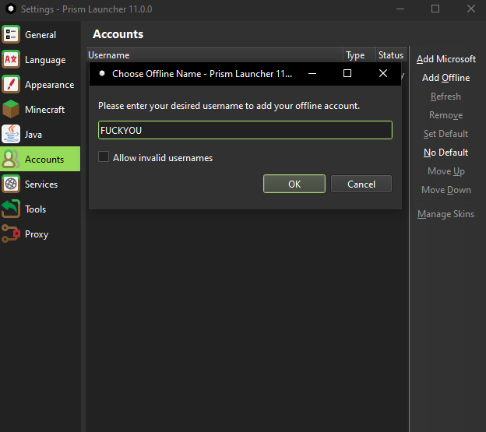Go to the General settings page
Screen dimensions: 486x432
tap(40, 34)
